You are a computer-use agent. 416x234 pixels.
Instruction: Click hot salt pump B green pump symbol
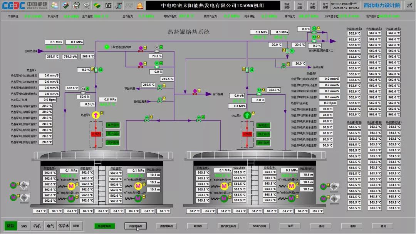tap(247, 115)
